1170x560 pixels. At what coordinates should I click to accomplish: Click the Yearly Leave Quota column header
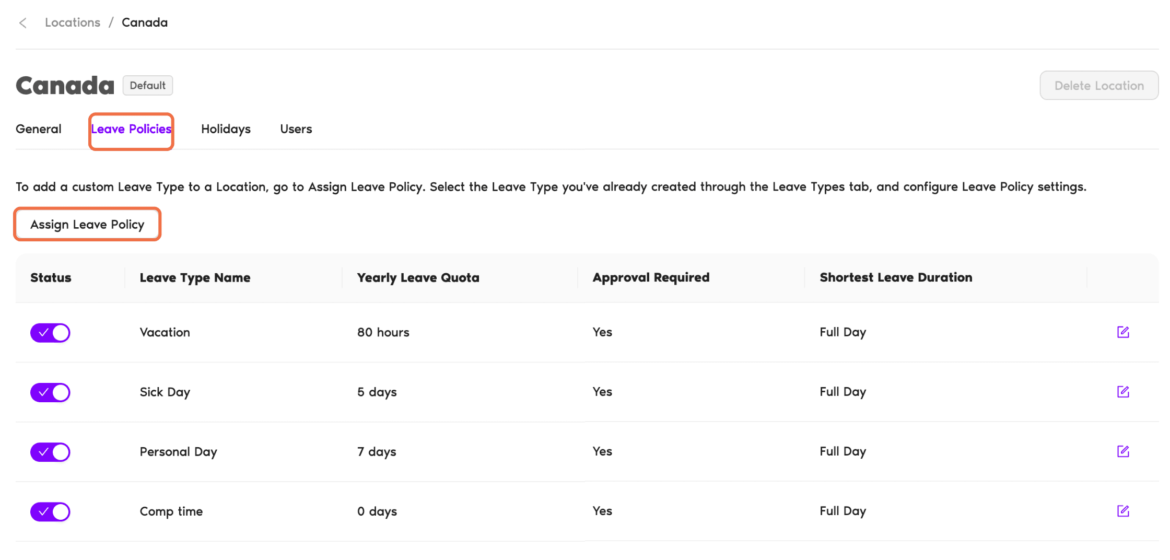418,278
